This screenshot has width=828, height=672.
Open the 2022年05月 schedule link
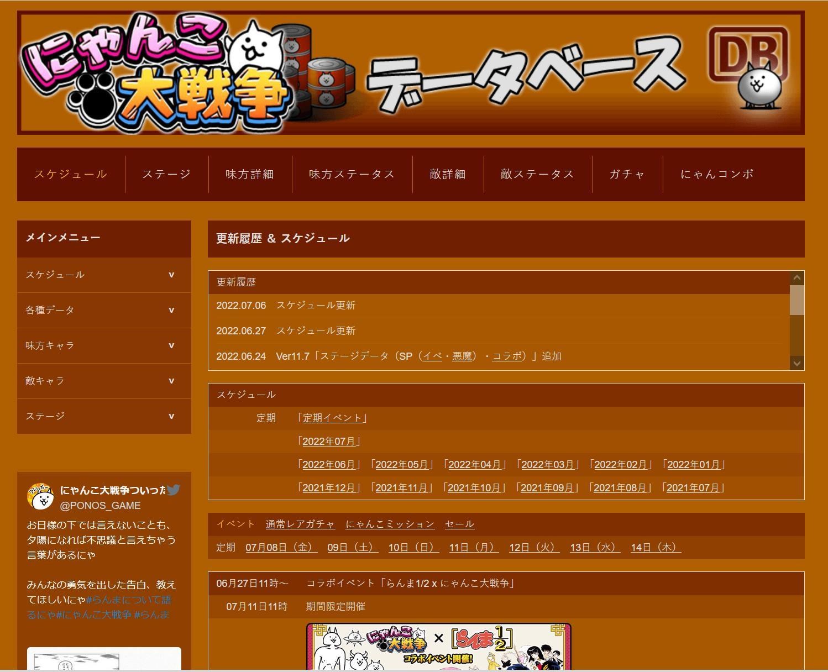[402, 465]
